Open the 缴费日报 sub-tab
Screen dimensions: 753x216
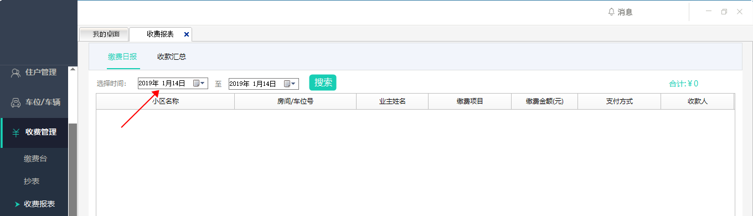[123, 56]
